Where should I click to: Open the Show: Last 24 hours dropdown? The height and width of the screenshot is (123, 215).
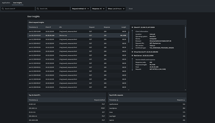[116, 9]
